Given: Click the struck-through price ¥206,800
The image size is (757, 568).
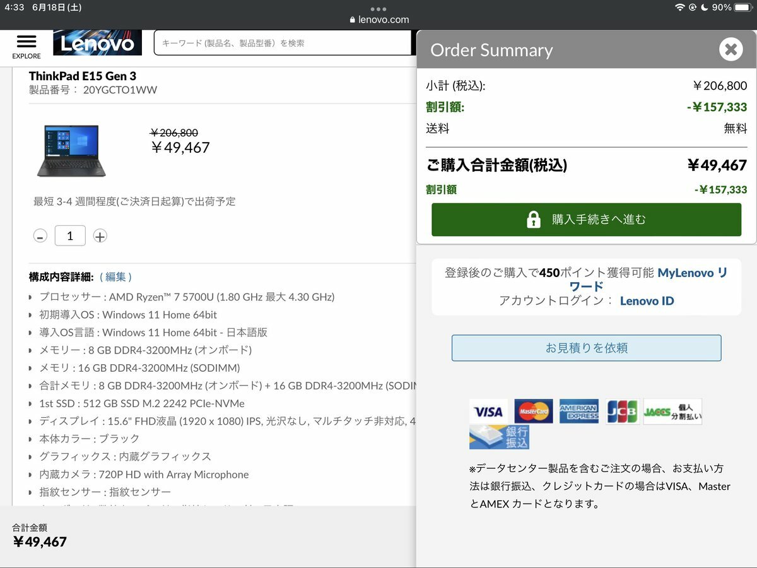Looking at the screenshot, I should (174, 133).
